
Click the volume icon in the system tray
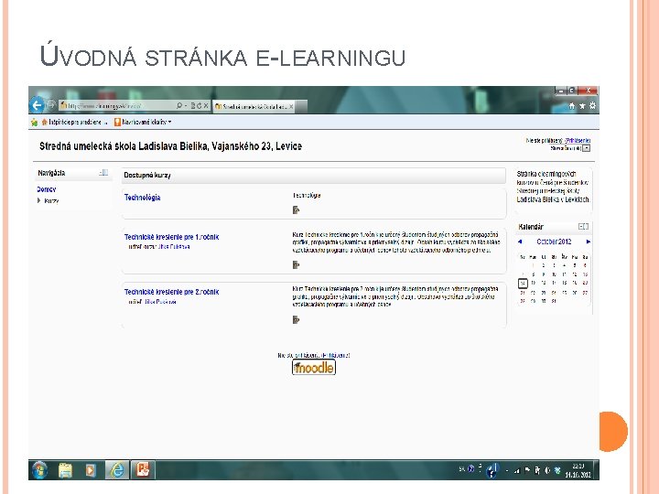point(547,470)
